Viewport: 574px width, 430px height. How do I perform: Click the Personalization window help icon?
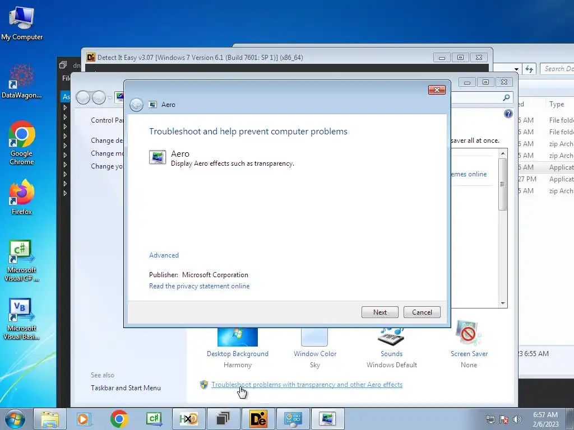[x=508, y=114]
